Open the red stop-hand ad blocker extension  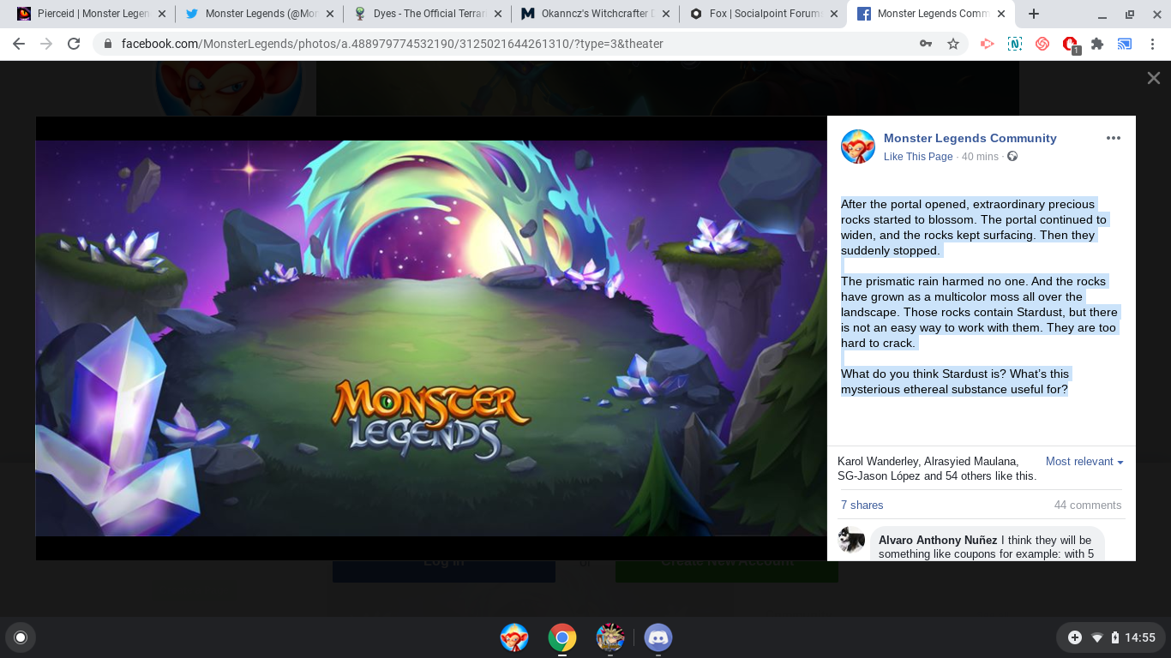(x=1070, y=45)
